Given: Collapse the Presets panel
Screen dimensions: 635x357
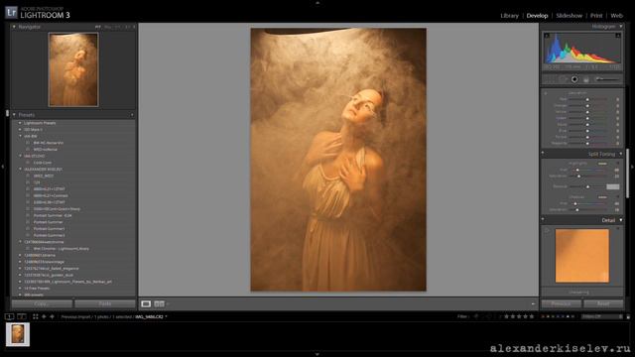Looking at the screenshot, I should (14, 115).
